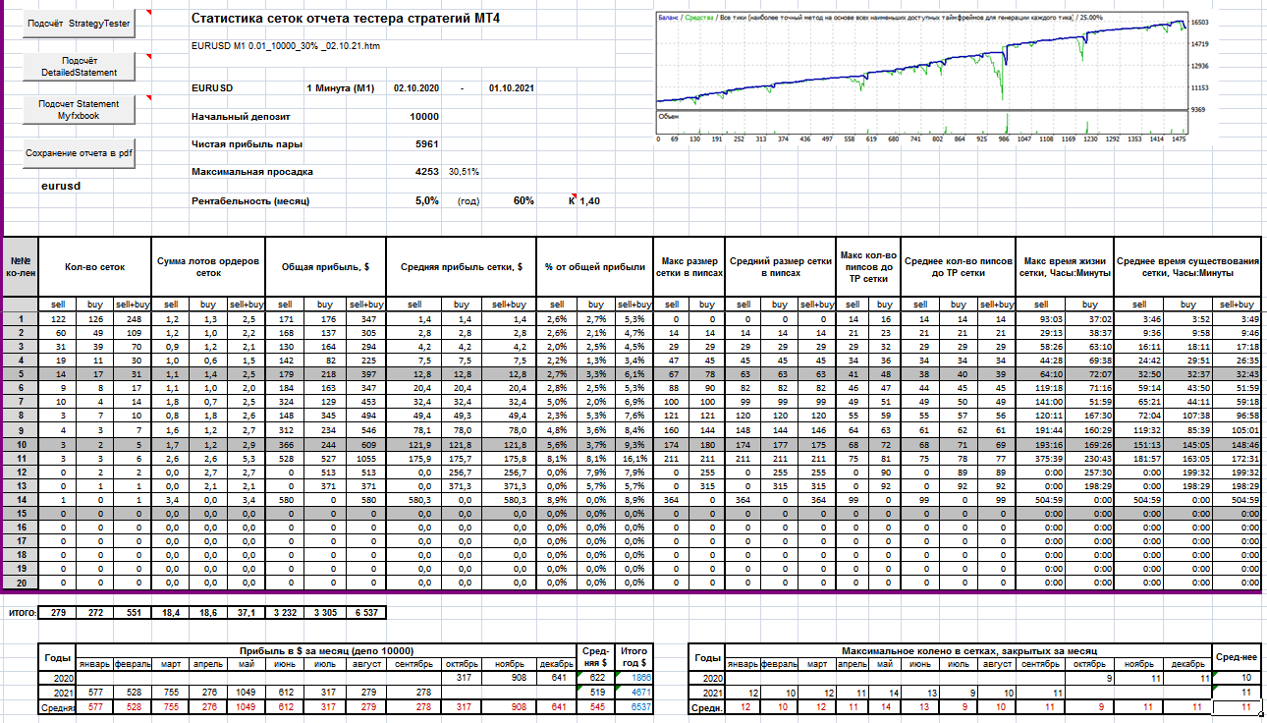Click the lowercase eurusd cell below the buttons
Image resolution: width=1267 pixels, height=723 pixels.
[x=61, y=185]
